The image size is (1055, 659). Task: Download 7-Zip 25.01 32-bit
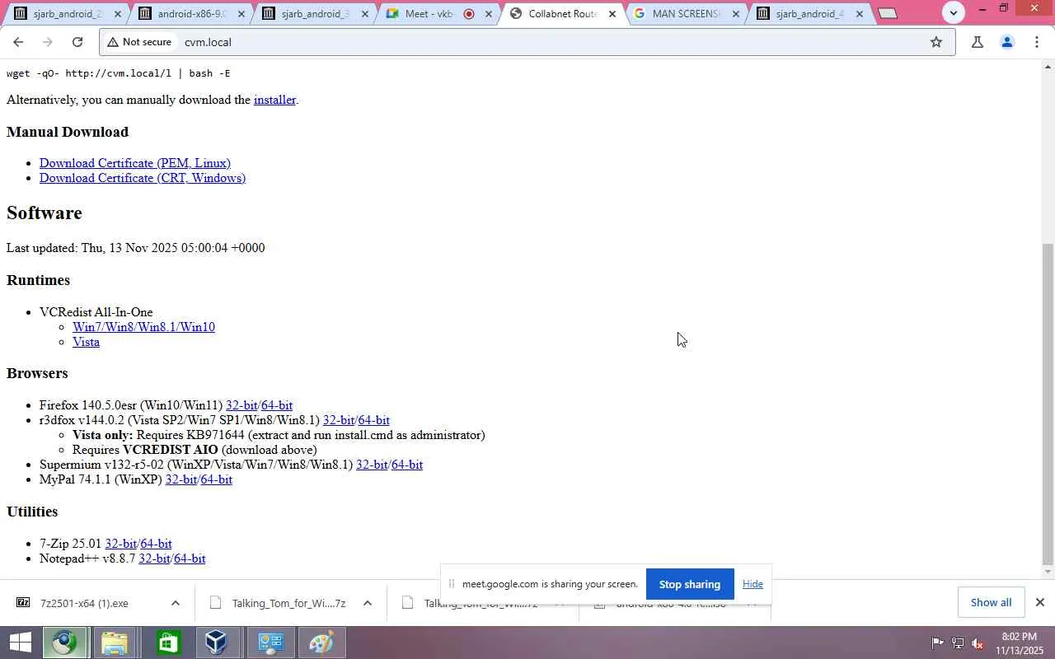pyautogui.click(x=120, y=544)
